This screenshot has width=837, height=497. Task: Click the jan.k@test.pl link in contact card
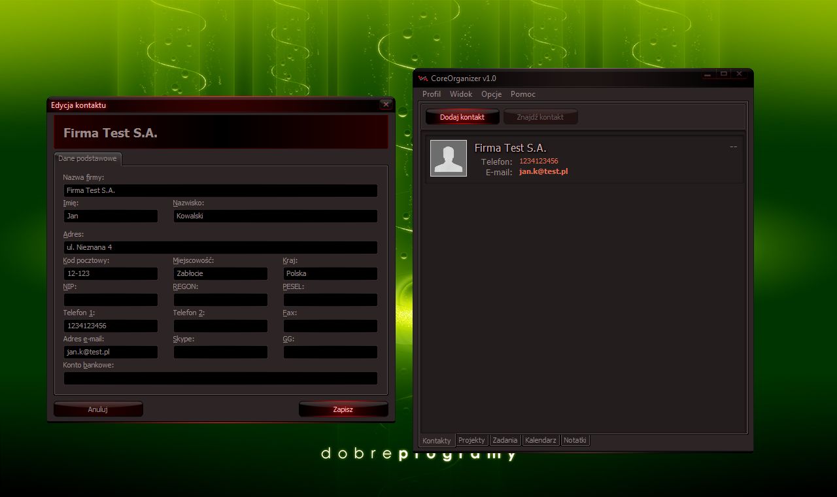543,171
